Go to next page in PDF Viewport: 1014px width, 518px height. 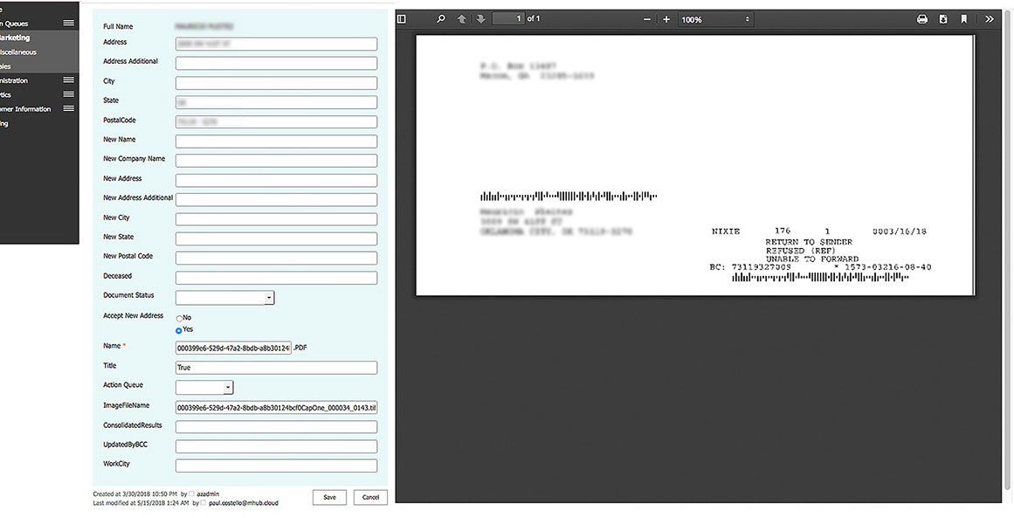pos(480,19)
